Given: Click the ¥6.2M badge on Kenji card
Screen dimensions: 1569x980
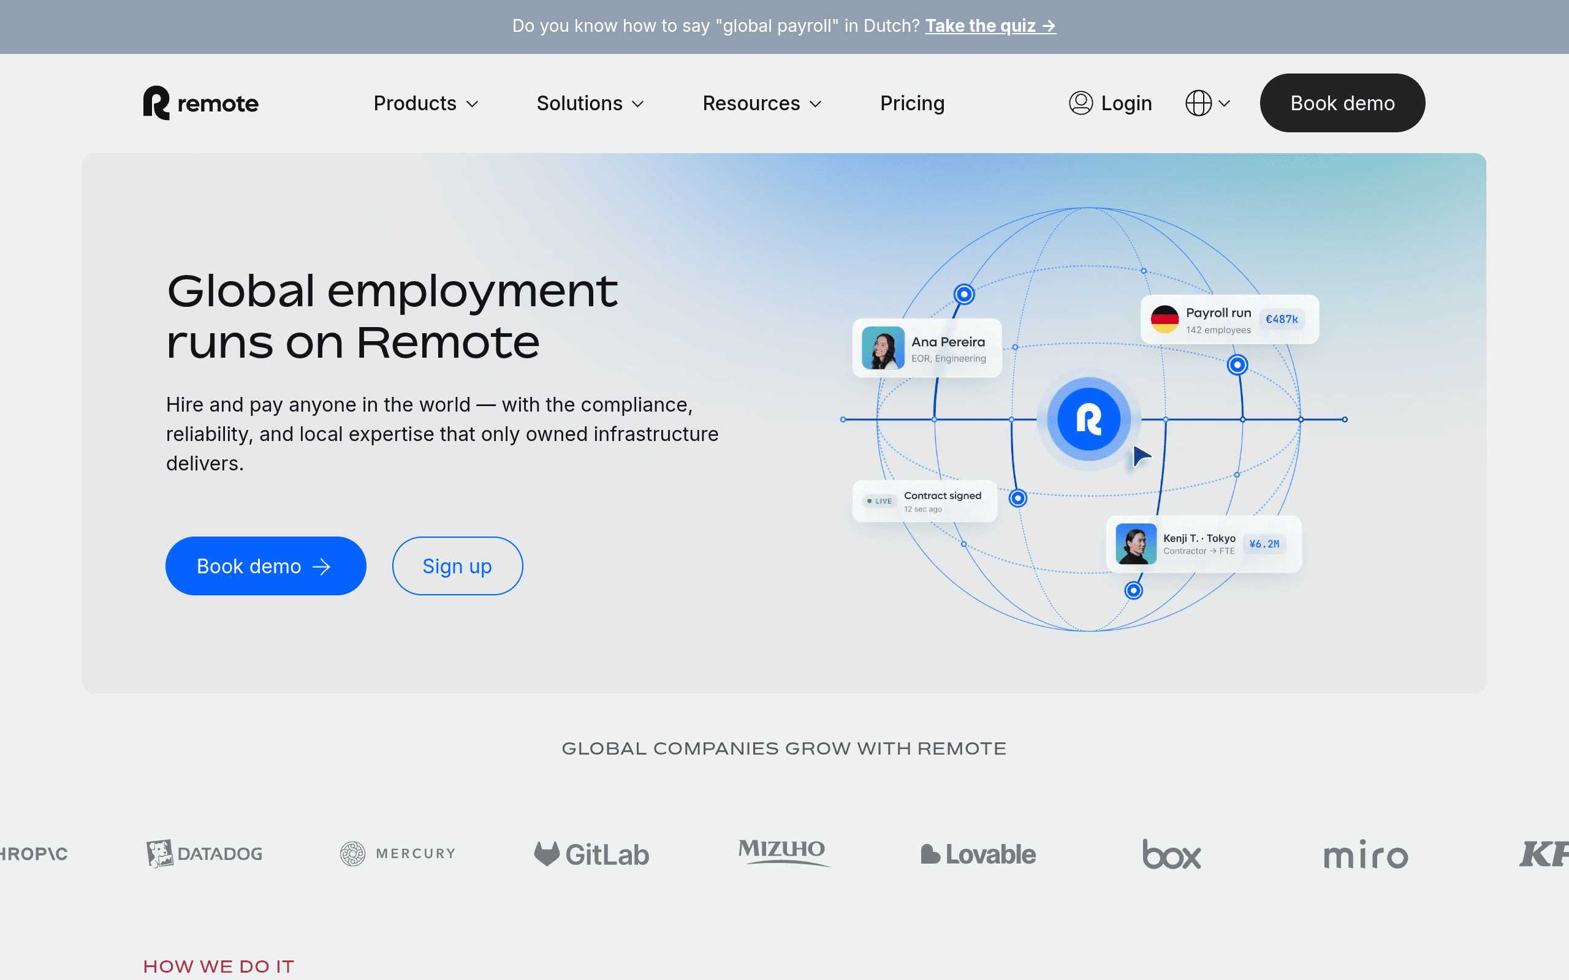Looking at the screenshot, I should tap(1264, 545).
